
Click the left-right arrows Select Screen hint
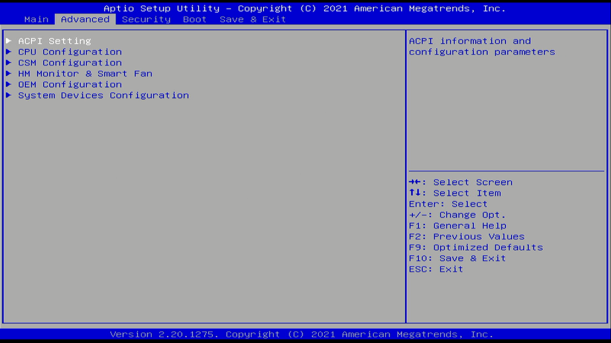tap(460, 182)
